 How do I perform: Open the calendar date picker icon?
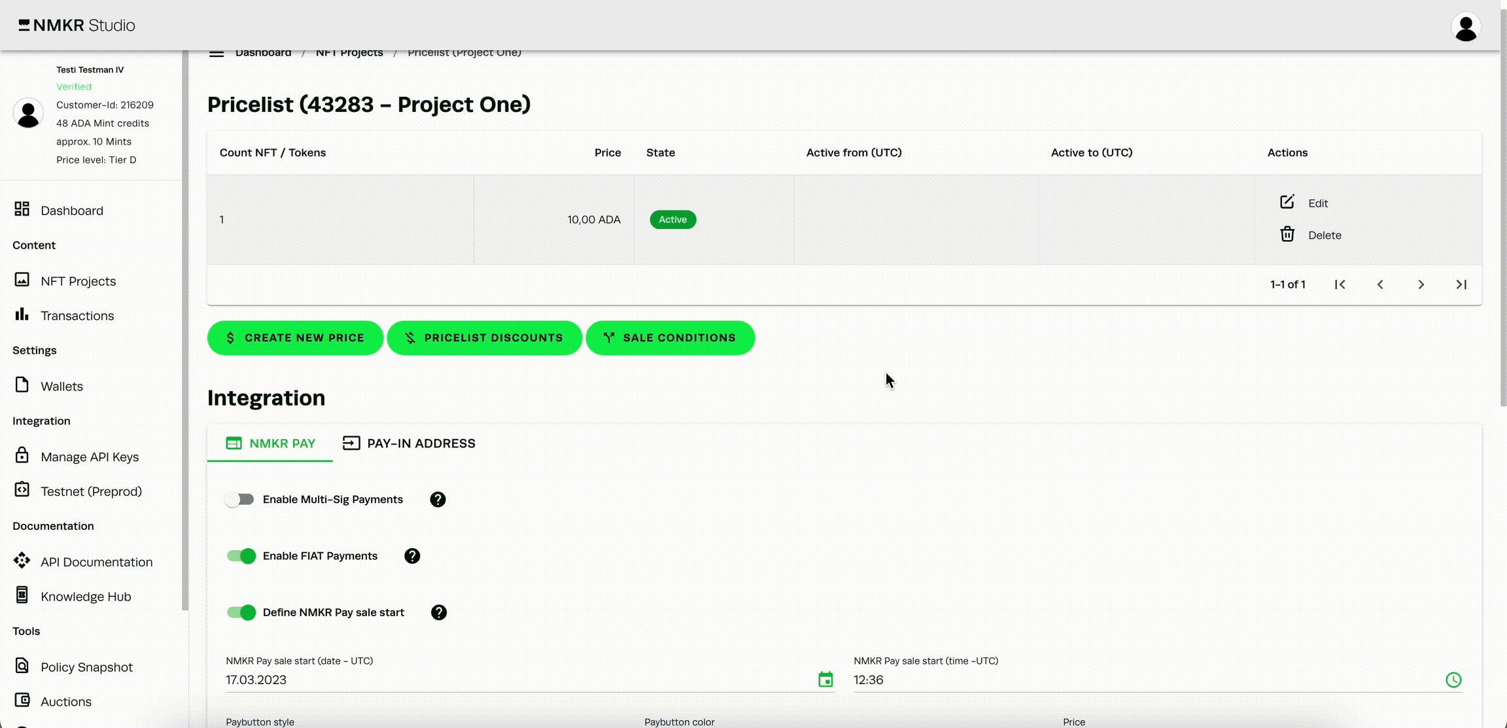825,680
